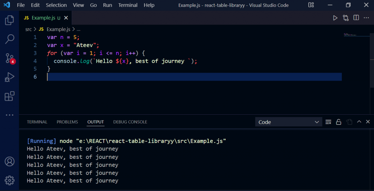Customize layout from title bar icon
This screenshot has width=374, height=191.
click(x=311, y=5)
